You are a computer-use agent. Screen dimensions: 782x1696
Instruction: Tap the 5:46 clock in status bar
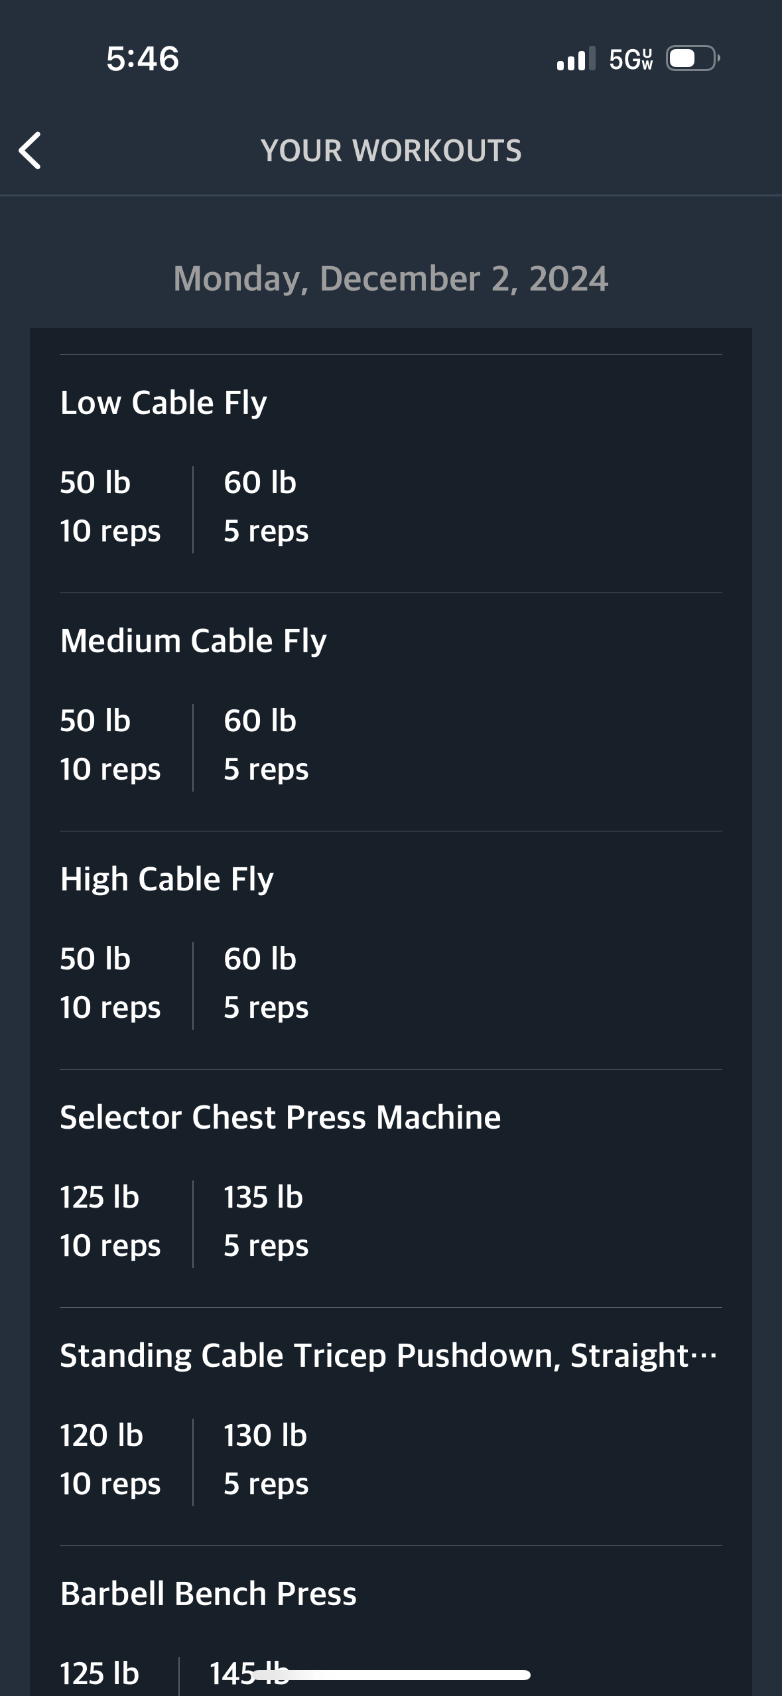point(143,58)
